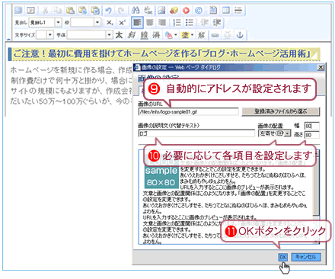This screenshot has width=335, height=279.
Task: Click the anchor icon
Action: click(x=240, y=35)
